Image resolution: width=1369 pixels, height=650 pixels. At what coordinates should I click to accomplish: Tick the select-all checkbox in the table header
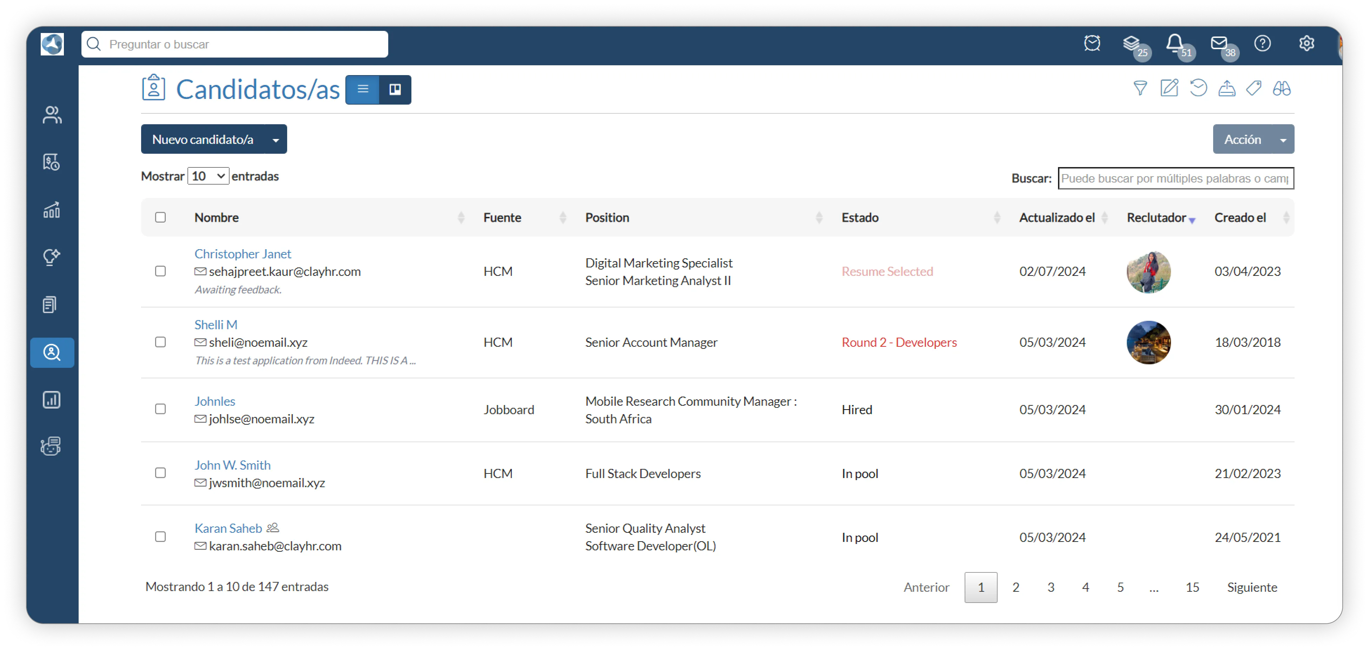(160, 217)
